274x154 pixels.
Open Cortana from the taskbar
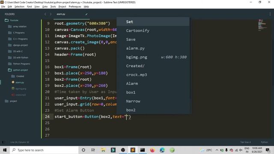83,150
